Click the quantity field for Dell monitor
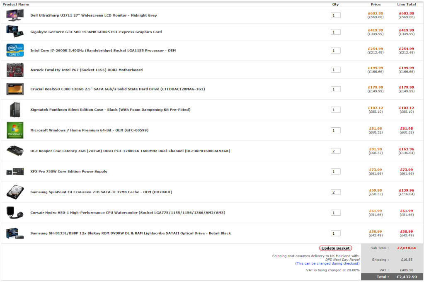 (x=335, y=15)
